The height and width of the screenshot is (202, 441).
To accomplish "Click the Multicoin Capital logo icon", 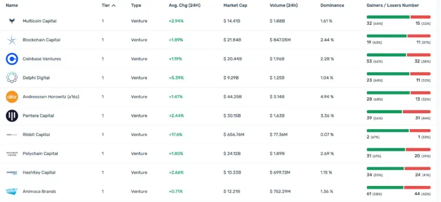I will [x=12, y=21].
